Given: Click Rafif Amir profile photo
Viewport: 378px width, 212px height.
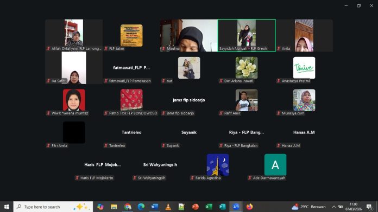Looking at the screenshot, I should pyautogui.click(x=247, y=100).
